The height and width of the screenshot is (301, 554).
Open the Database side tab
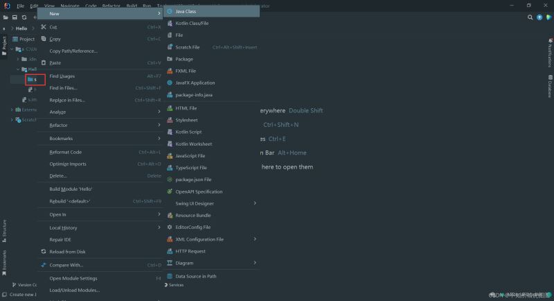pos(550,86)
